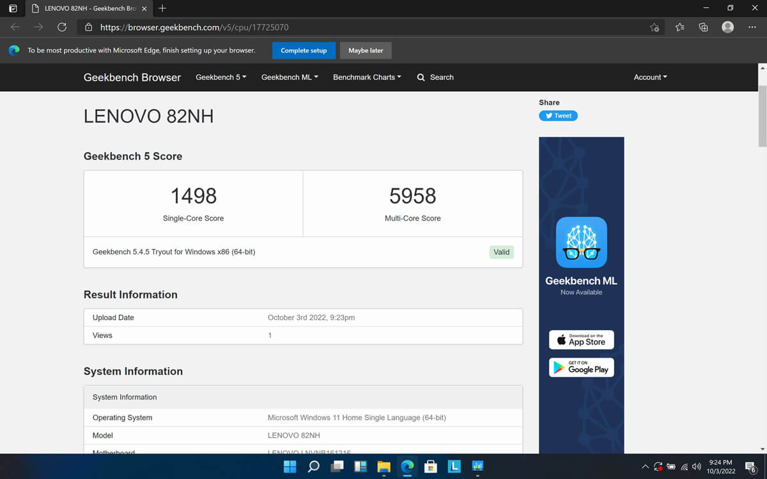The width and height of the screenshot is (767, 479).
Task: View site information lock icon
Action: pos(88,27)
